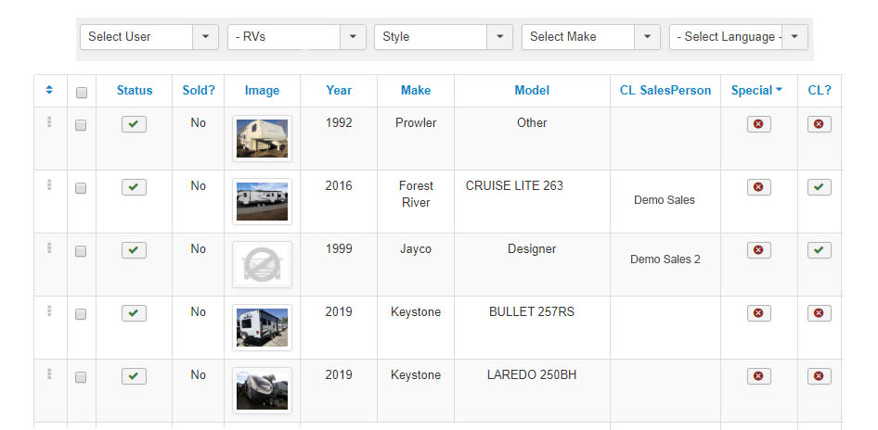Sort by Special column header
This screenshot has height=430, width=878.
click(756, 91)
